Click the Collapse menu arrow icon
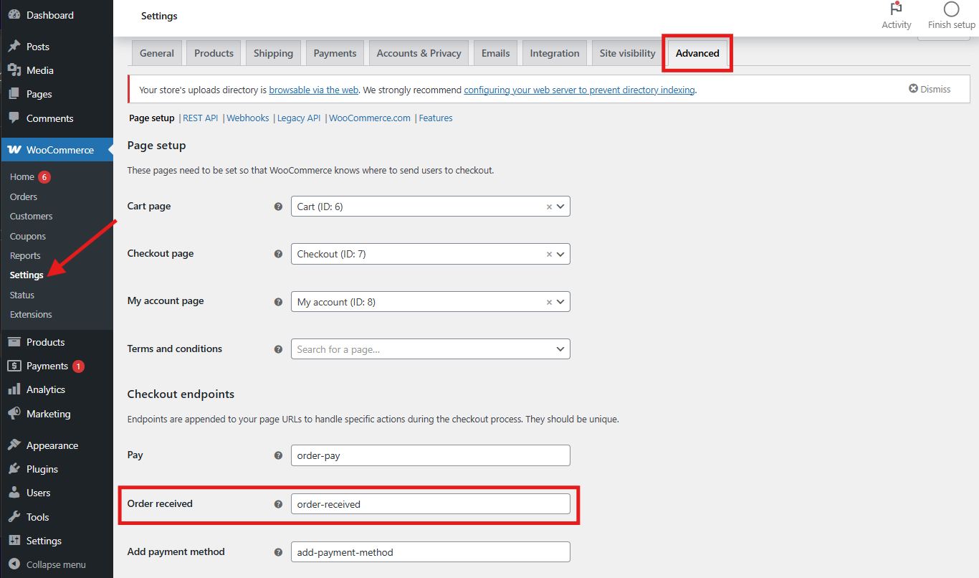 coord(14,564)
